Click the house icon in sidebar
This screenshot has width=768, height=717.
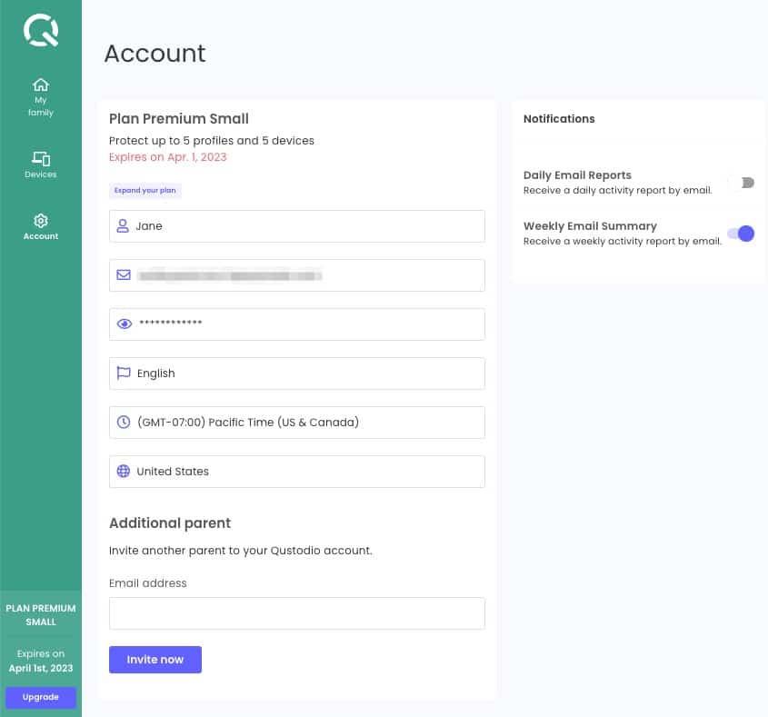tap(41, 85)
